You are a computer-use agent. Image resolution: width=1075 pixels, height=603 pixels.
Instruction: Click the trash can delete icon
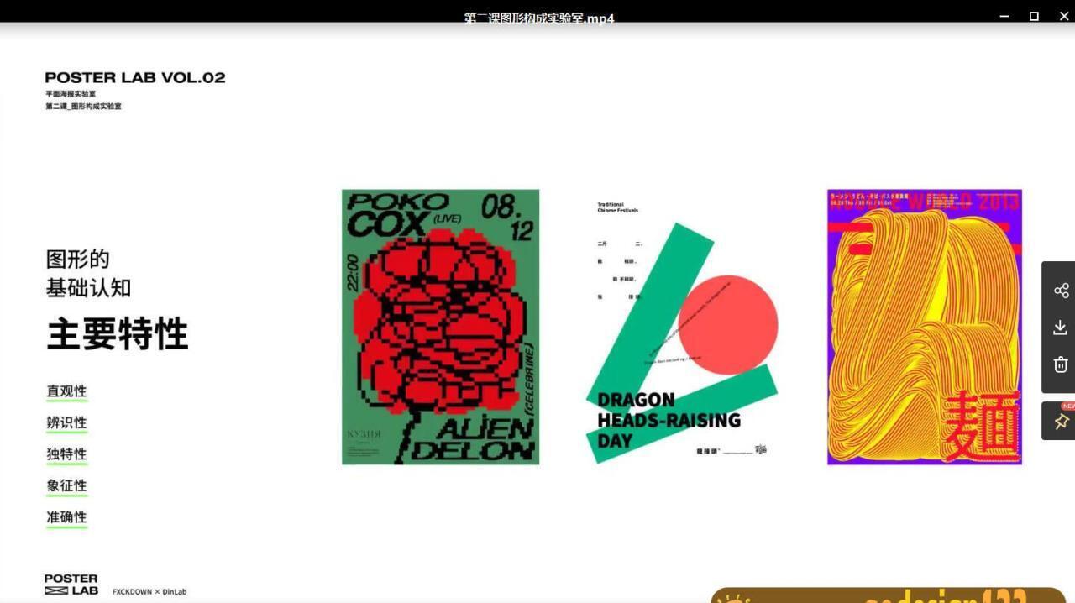1061,364
